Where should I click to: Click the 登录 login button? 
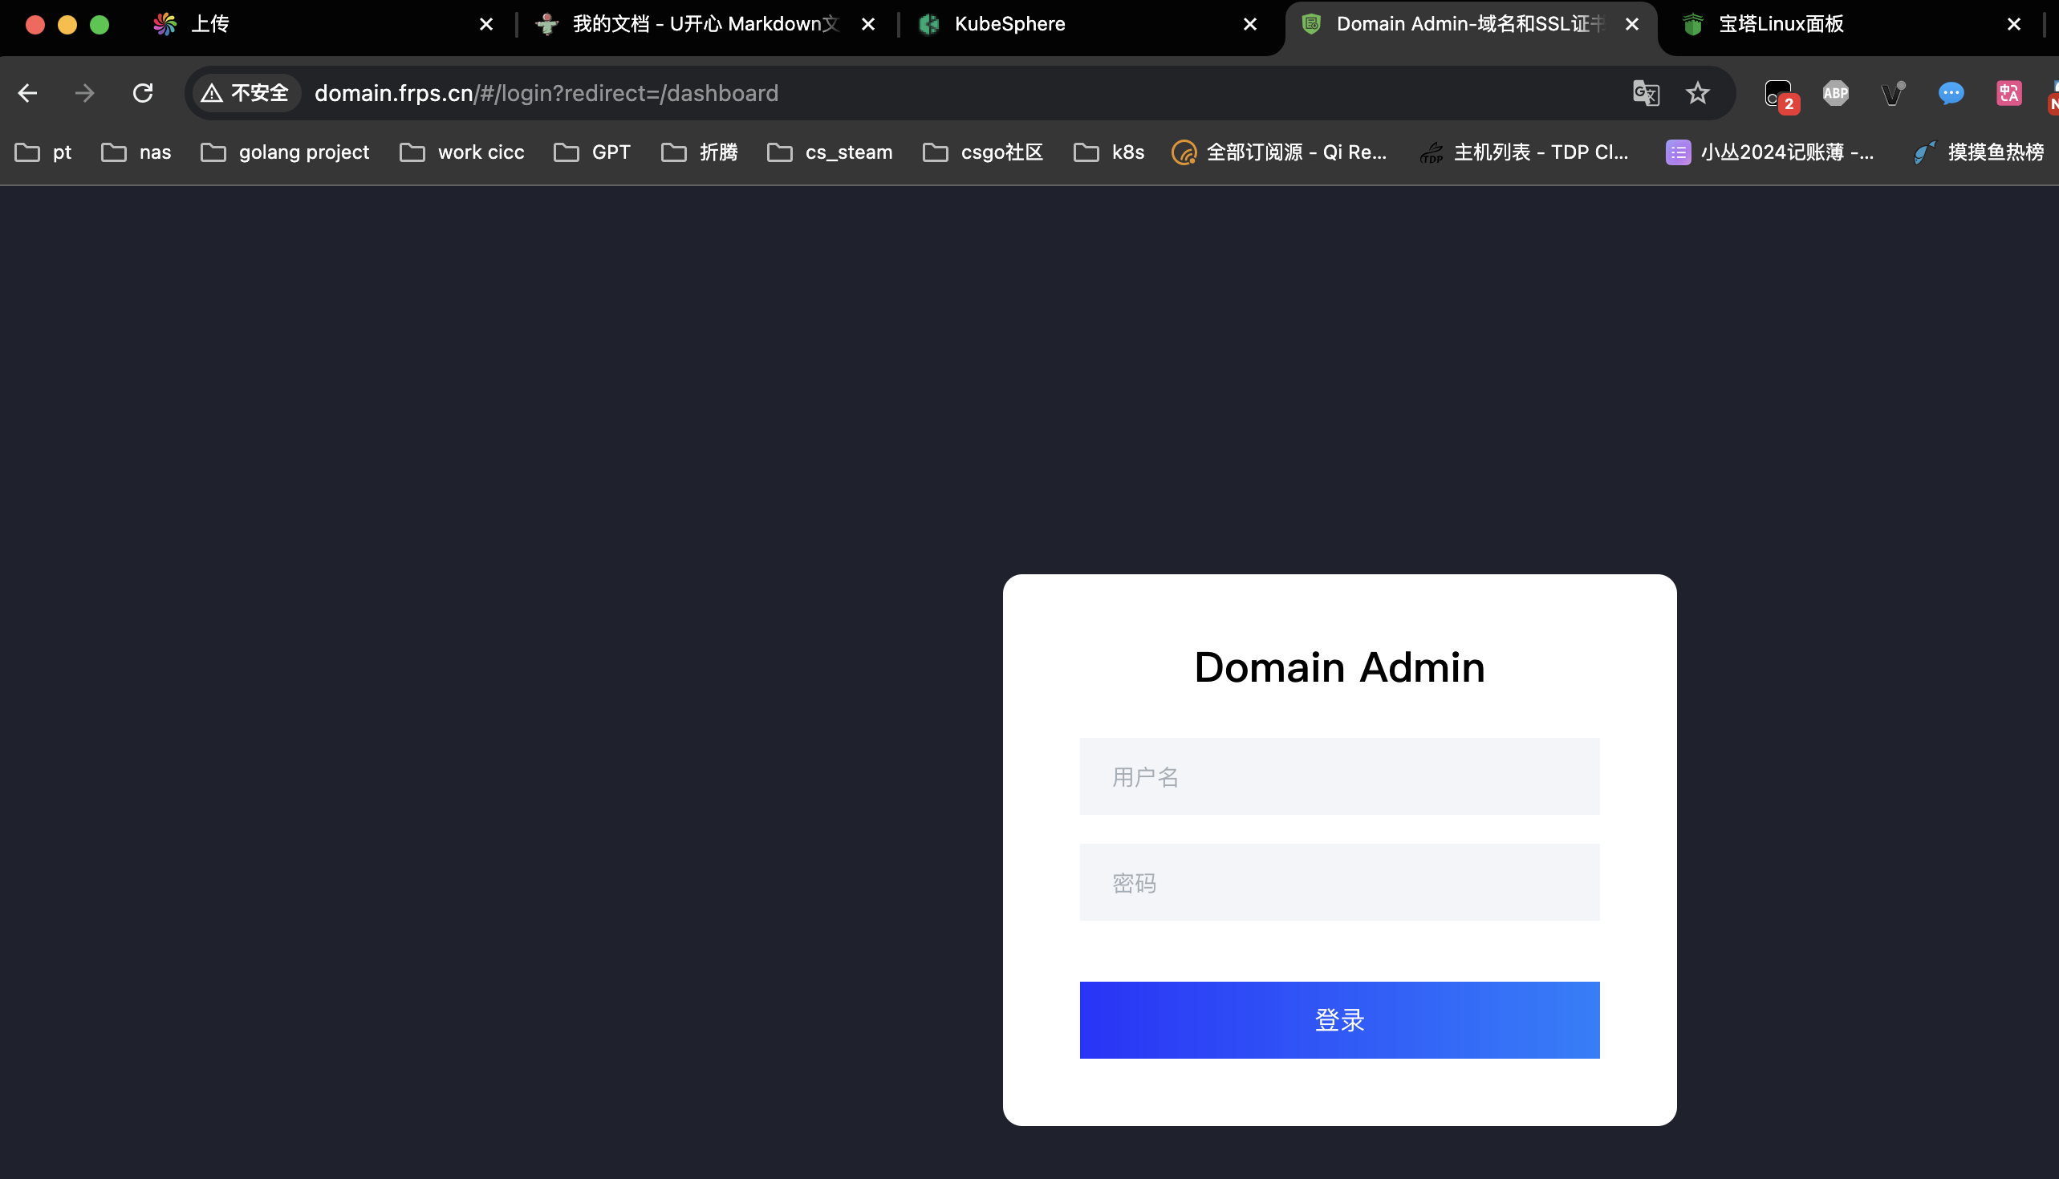1338,1020
